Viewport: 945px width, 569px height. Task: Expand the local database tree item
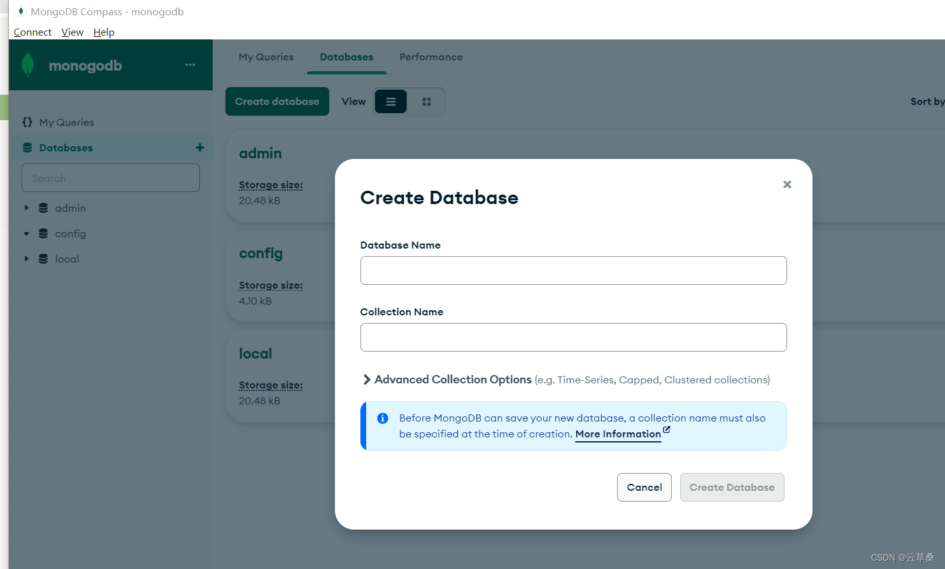click(x=26, y=259)
